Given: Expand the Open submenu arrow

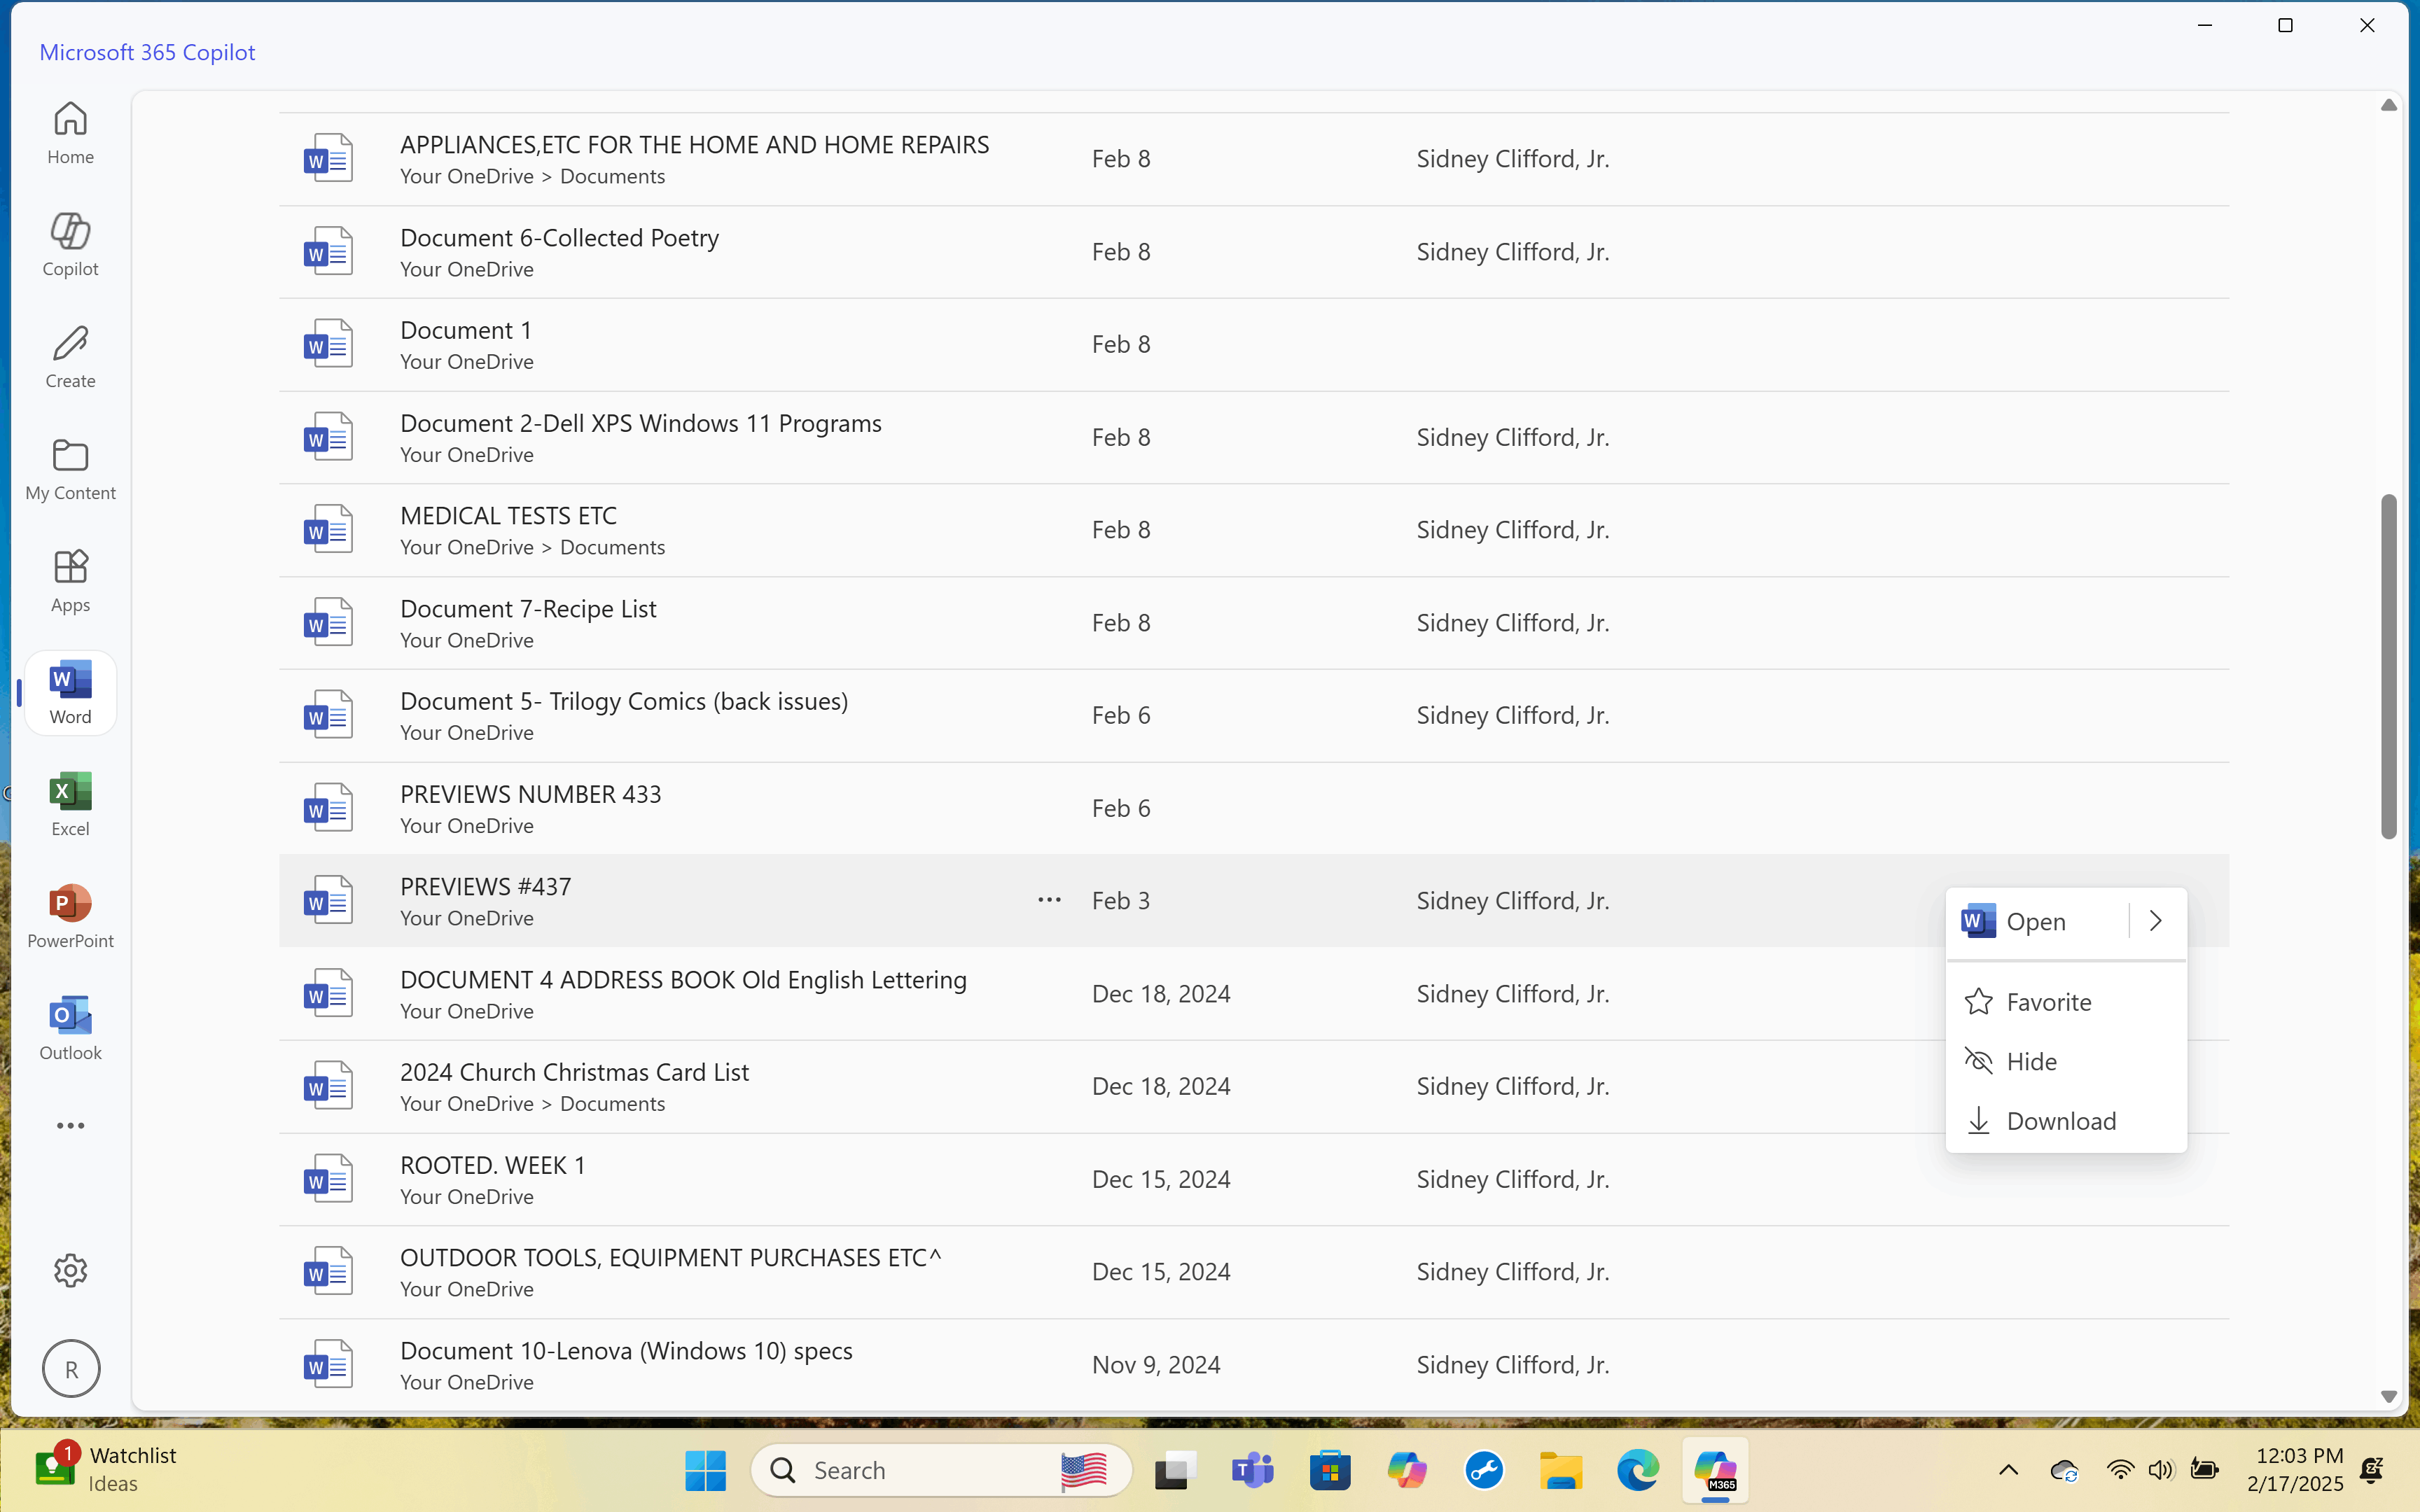Looking at the screenshot, I should (x=2156, y=921).
